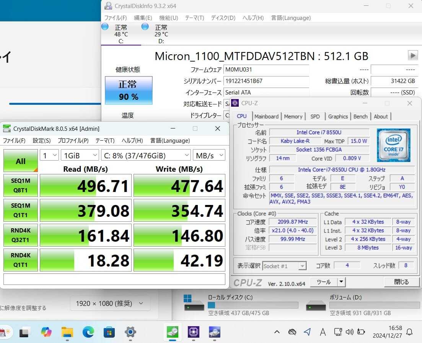This screenshot has height=343, width=422.
Task: Open CrystalDiskMark プロファイル(P) menu
Action: click(73, 140)
